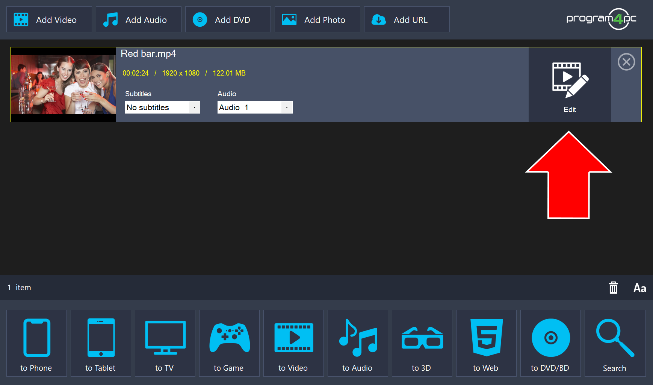Click the 1 item count label
Screen dimensions: 653x385
(19, 288)
